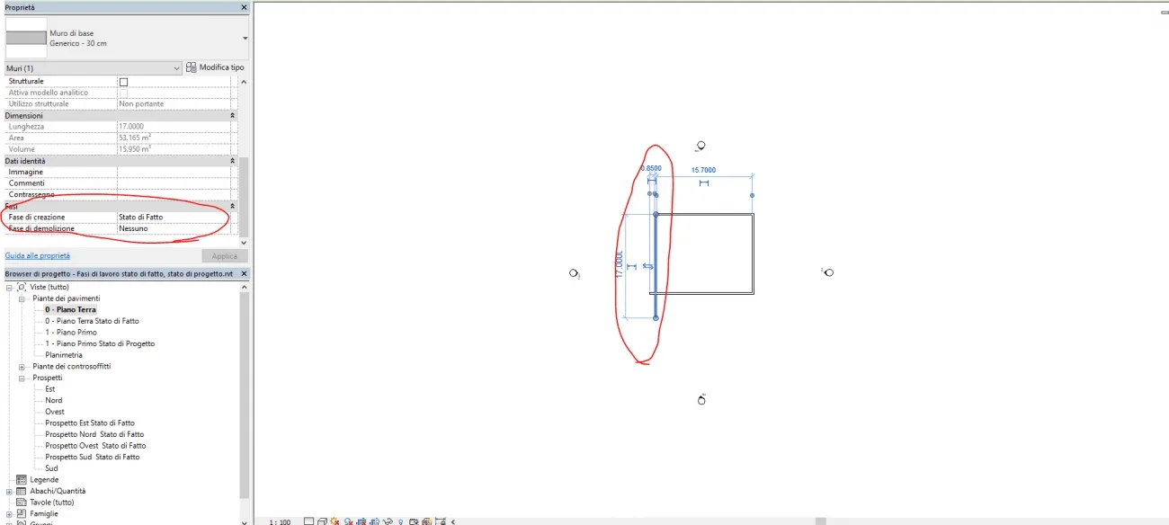This screenshot has width=1169, height=525.
Task: Click the wall type preview thumbnail
Action: click(x=26, y=38)
